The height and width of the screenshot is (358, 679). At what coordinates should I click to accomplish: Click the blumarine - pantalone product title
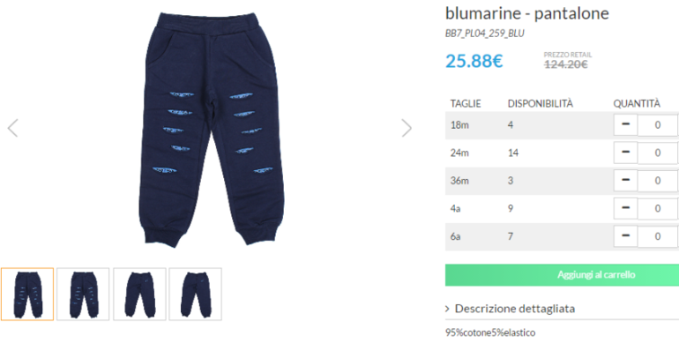click(527, 13)
